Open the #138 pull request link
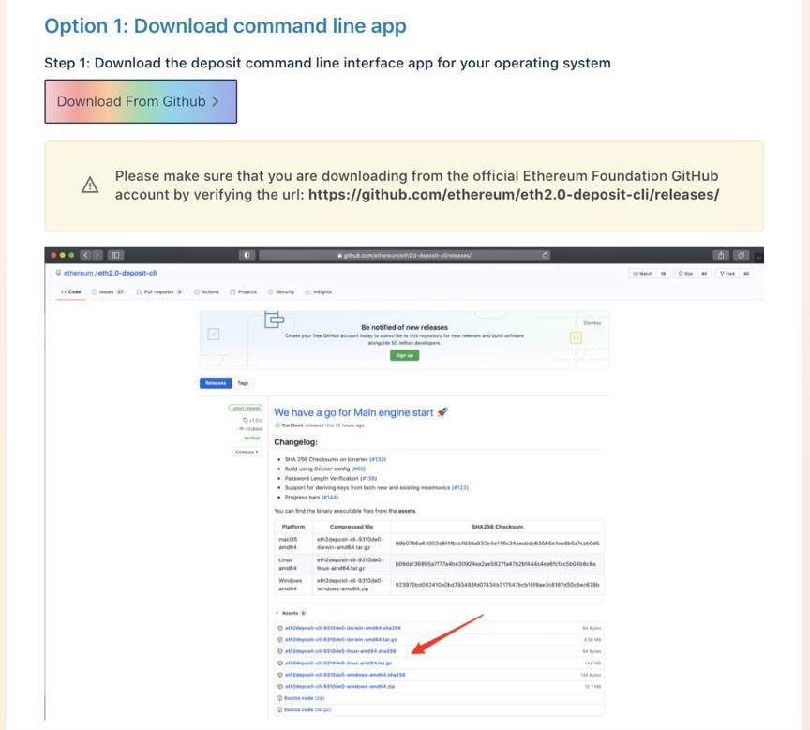The image size is (810, 730). click(368, 478)
